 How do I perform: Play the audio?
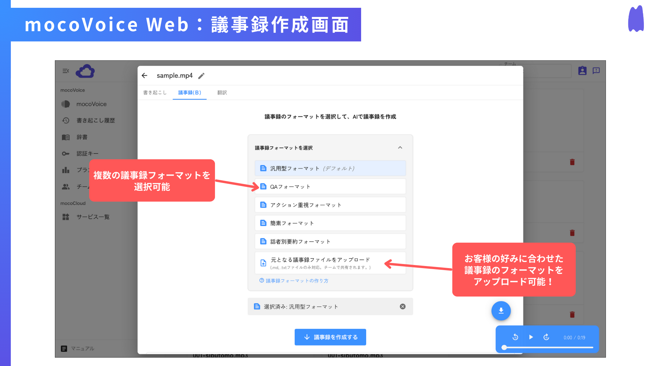tap(531, 337)
